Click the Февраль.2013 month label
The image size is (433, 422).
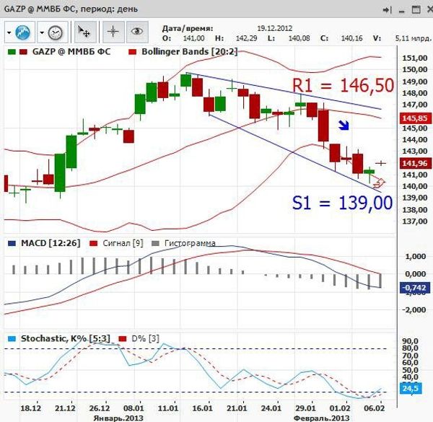(x=322, y=418)
